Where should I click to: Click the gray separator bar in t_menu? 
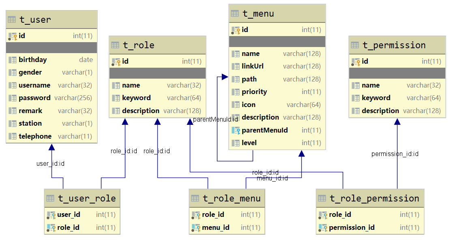tap(277, 41)
